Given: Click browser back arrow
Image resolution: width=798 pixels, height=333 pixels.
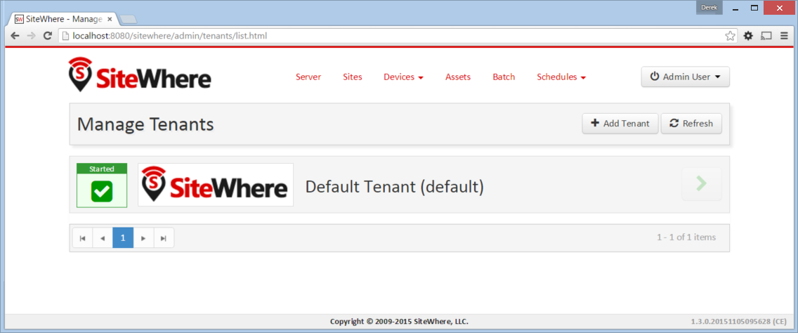Looking at the screenshot, I should coord(15,36).
